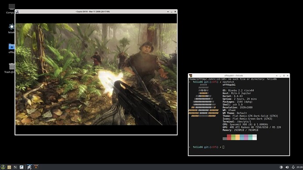Click the 'Theme: Flat-Remix-GTK-Dark-Solid' line
Image resolution: width=303 pixels, height=170 pixels.
pyautogui.click(x=250, y=116)
